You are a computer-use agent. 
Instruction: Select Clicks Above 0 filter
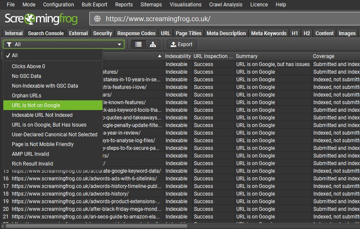(x=53, y=66)
